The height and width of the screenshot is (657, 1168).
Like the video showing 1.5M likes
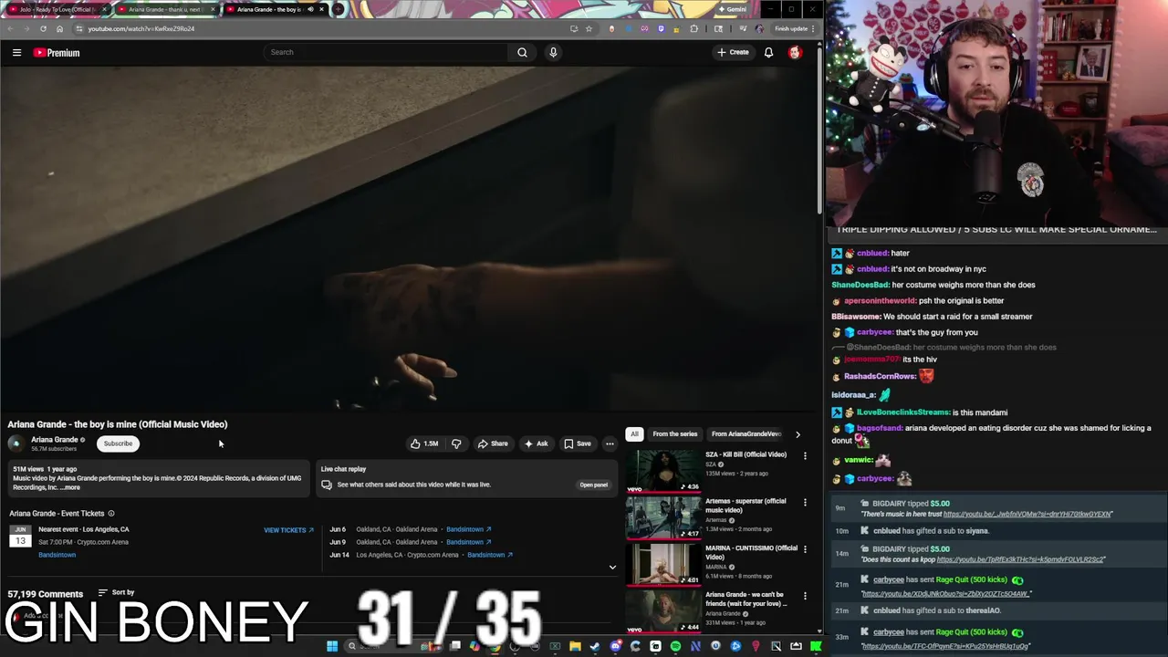tap(424, 443)
